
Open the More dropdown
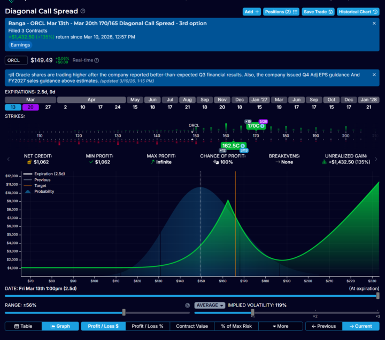(x=281, y=326)
